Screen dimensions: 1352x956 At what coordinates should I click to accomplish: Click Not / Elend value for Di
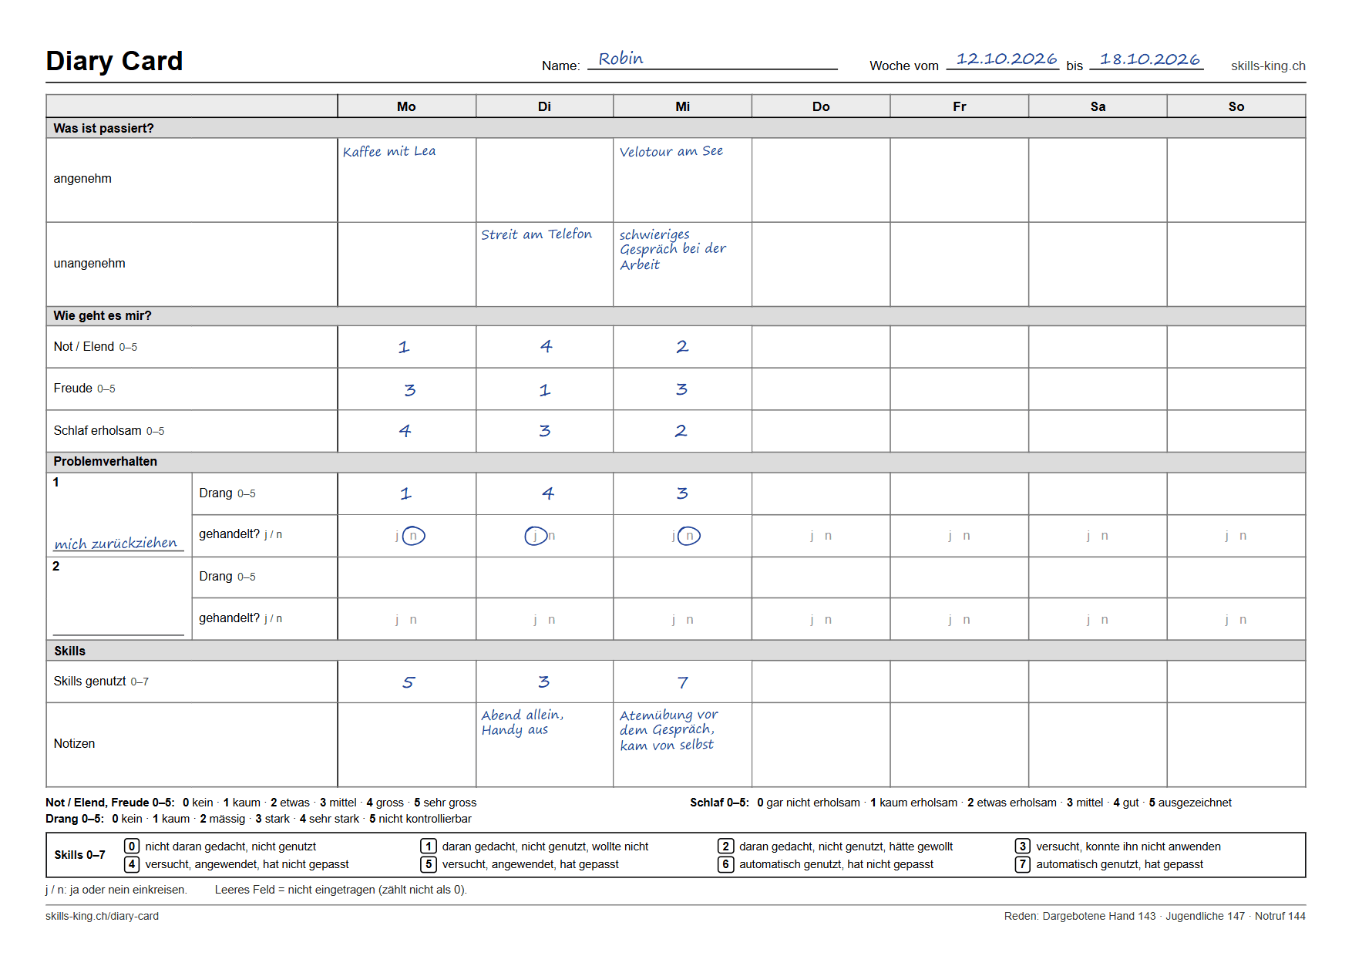point(546,347)
